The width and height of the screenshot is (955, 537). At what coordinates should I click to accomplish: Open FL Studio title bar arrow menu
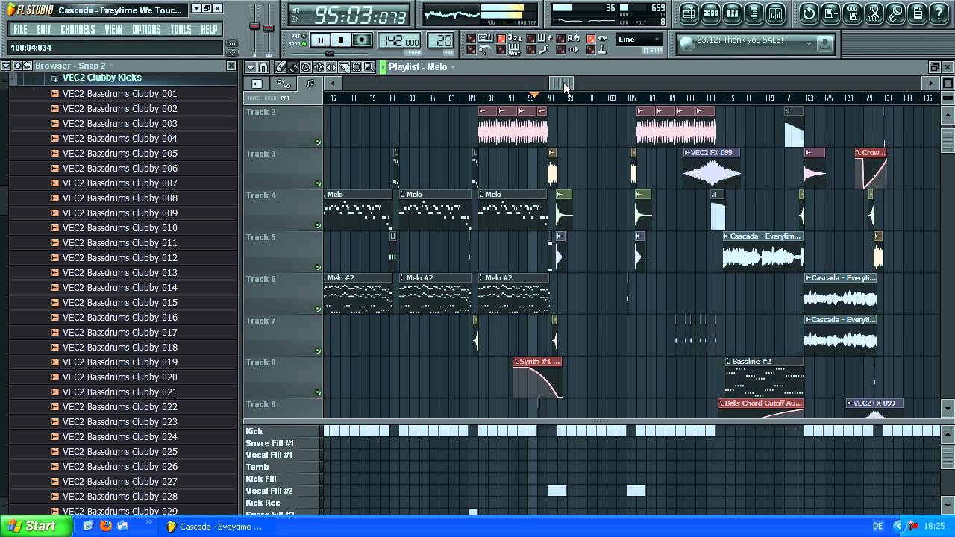pos(195,9)
